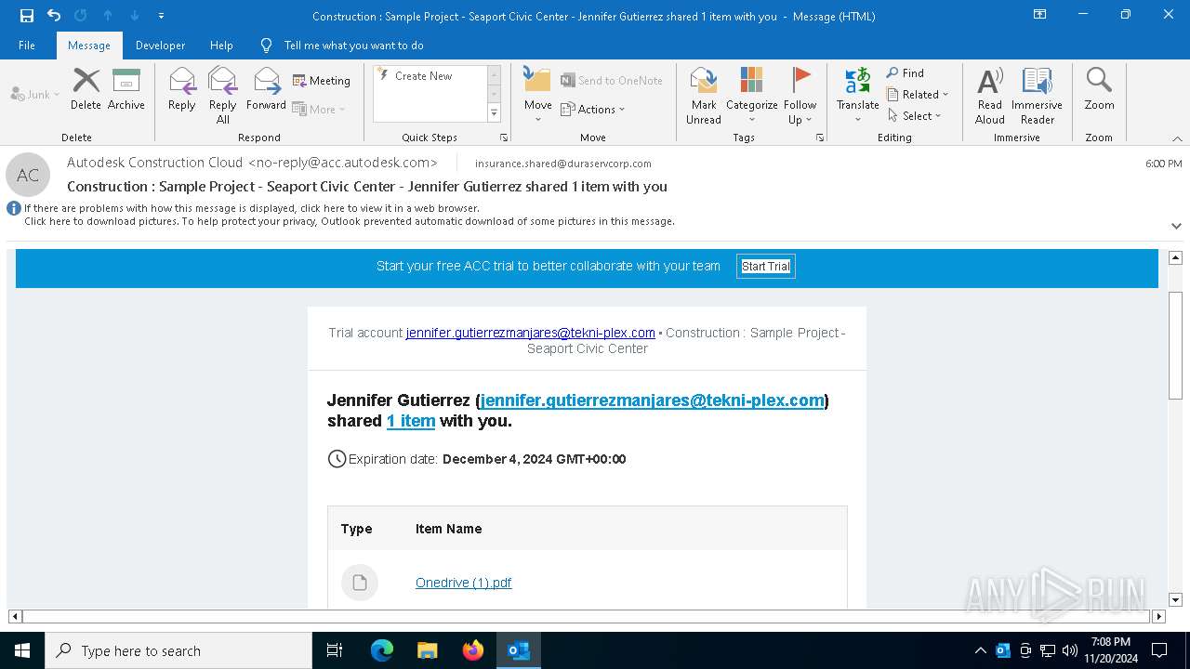Click the Save icon in title bar
Screen dimensions: 1190x669
(x=27, y=16)
